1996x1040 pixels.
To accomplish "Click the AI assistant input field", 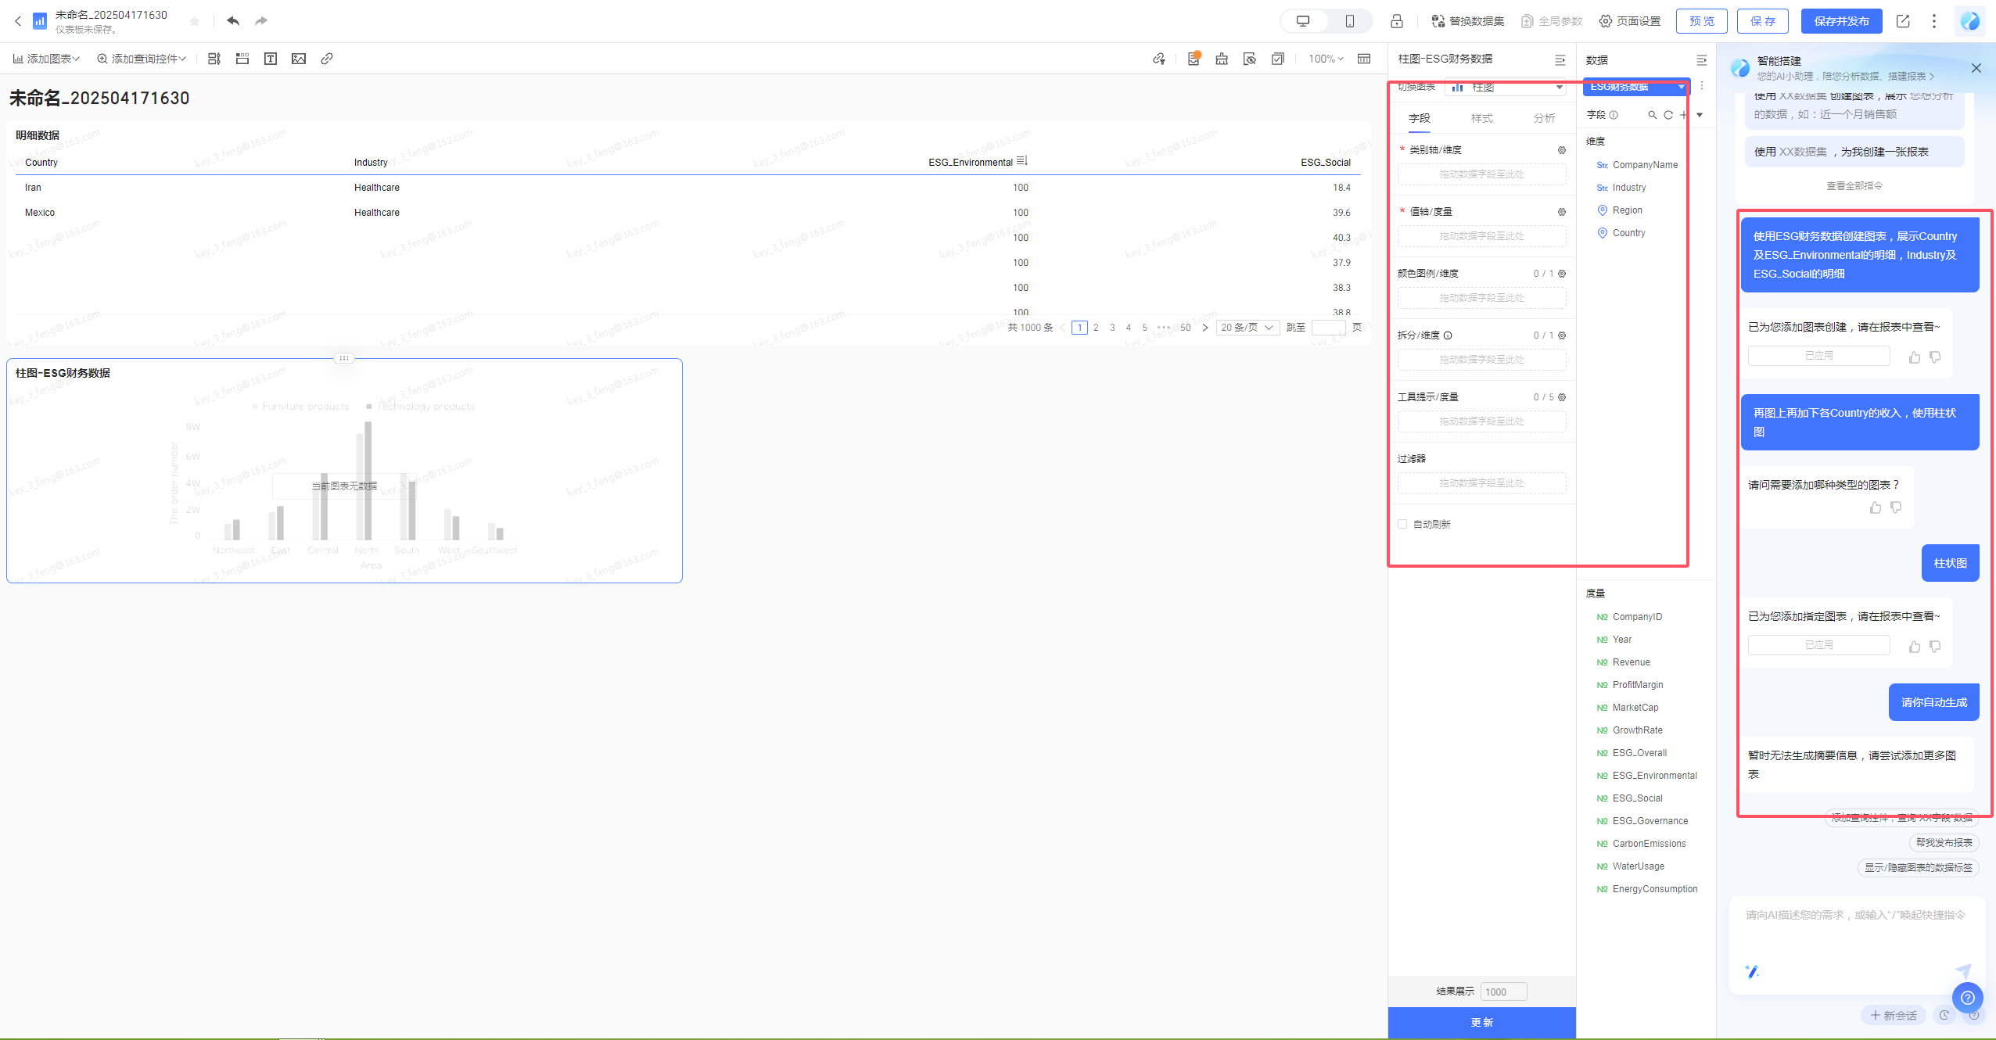I will click(1857, 931).
